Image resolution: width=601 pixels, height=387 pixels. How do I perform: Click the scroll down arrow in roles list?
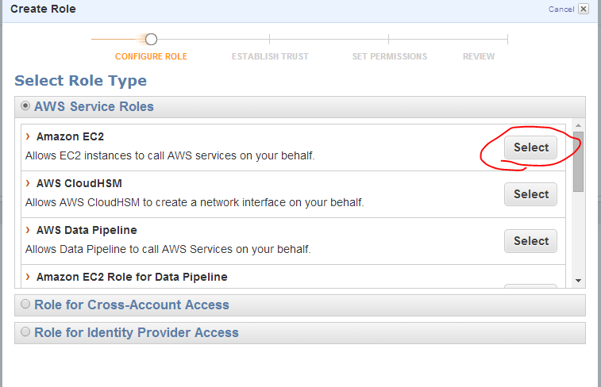coord(579,281)
